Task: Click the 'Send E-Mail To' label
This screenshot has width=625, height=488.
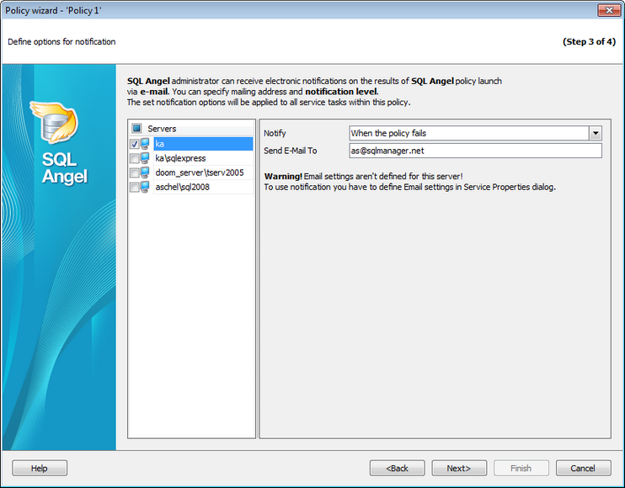Action: (290, 151)
